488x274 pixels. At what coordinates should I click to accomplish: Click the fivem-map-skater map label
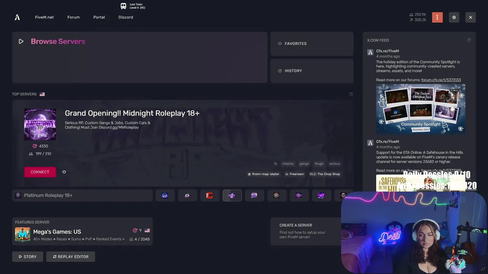coord(264,174)
